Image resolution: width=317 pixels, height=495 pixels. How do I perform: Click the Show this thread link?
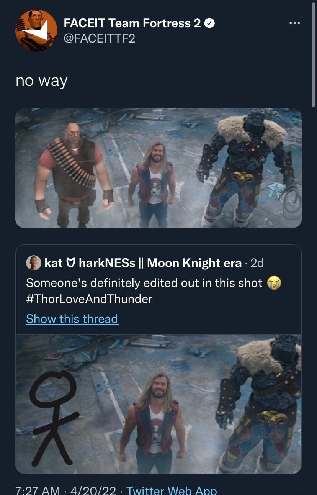[x=72, y=318]
